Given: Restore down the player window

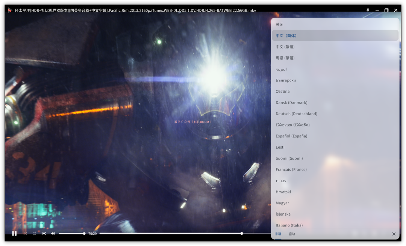Looking at the screenshot, I should pyautogui.click(x=386, y=11).
